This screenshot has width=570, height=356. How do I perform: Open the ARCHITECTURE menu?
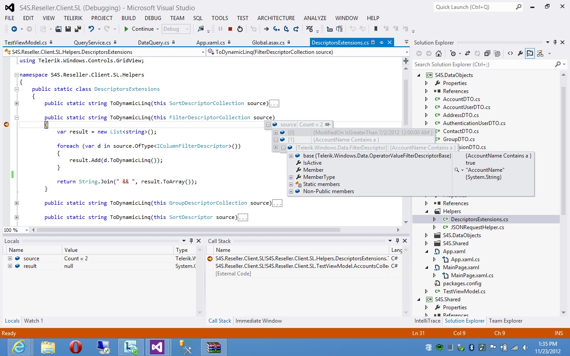tap(276, 18)
